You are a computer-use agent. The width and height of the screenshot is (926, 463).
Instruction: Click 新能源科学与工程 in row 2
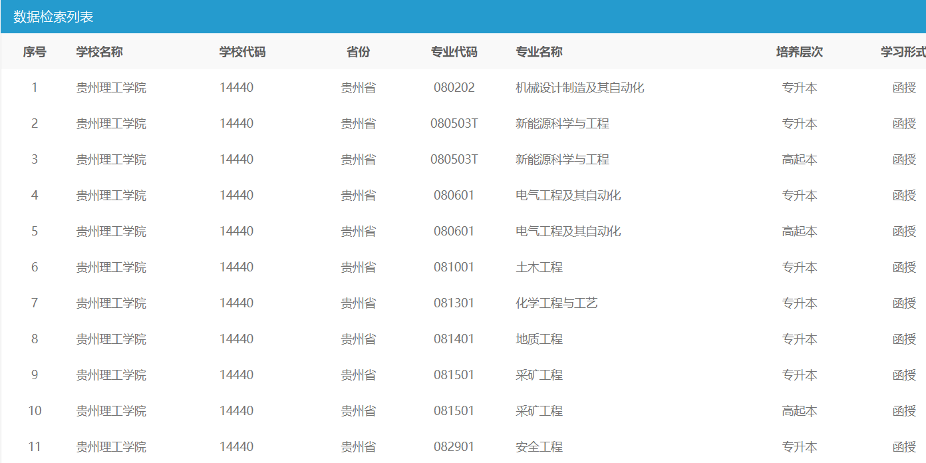563,124
